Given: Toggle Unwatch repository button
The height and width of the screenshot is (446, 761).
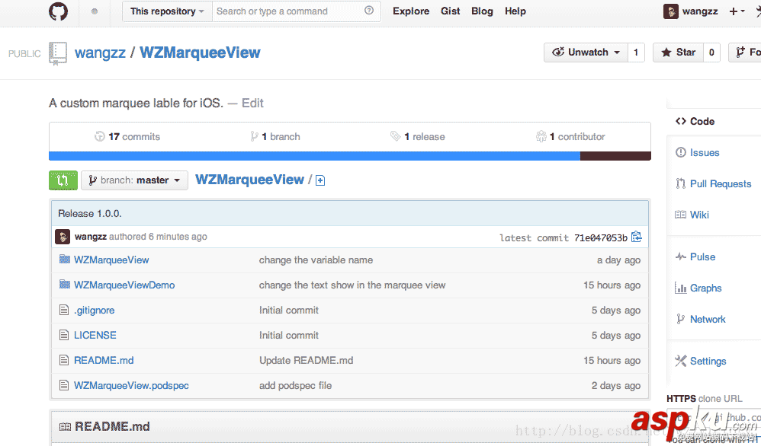Looking at the screenshot, I should tap(586, 53).
